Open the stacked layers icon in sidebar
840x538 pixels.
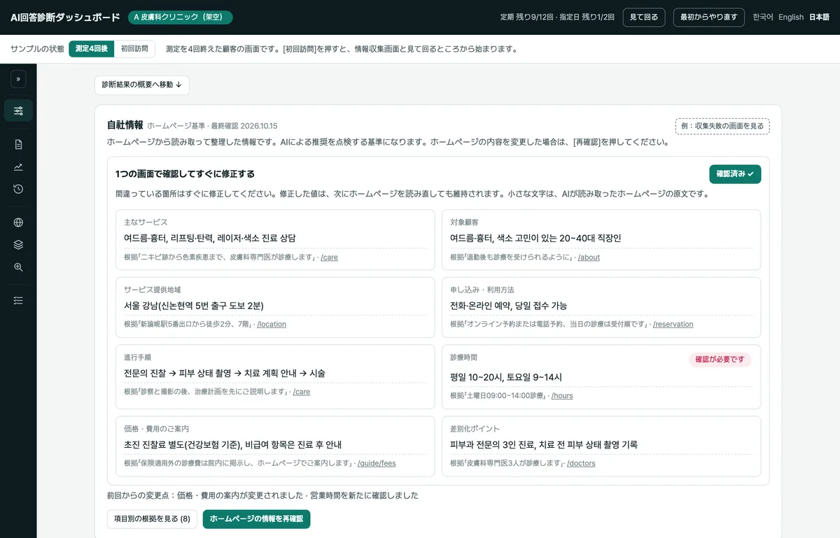(18, 245)
